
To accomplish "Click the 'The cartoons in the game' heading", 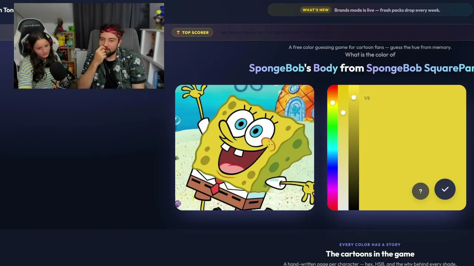I will (370, 254).
